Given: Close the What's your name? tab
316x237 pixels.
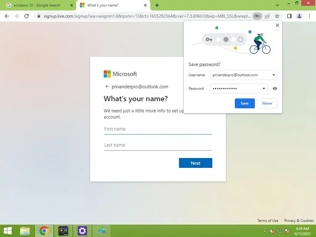Looking at the screenshot, I should pos(145,6).
